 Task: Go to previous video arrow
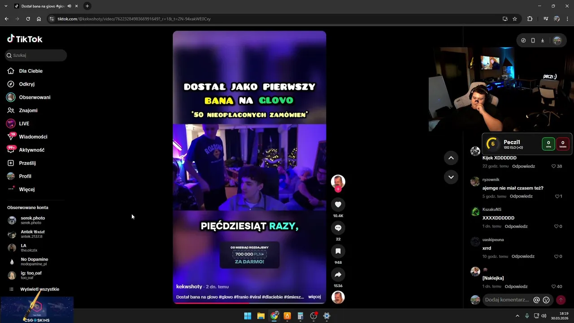451,157
